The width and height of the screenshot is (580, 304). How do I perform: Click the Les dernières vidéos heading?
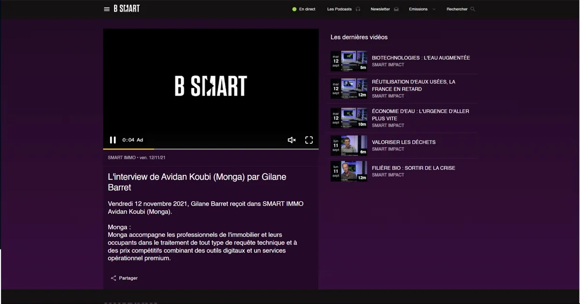359,37
